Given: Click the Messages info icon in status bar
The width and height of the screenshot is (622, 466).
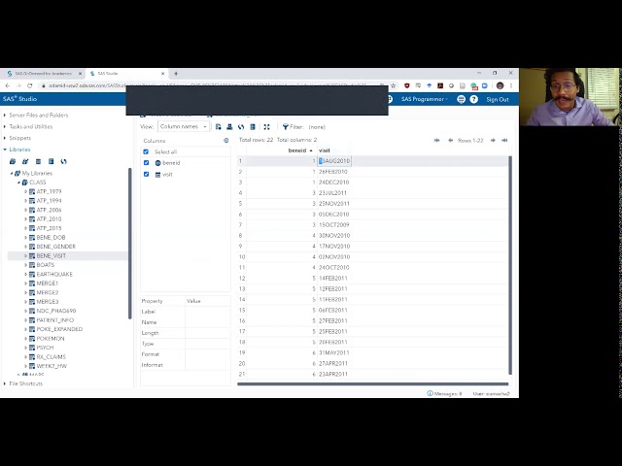Looking at the screenshot, I should pyautogui.click(x=430, y=393).
